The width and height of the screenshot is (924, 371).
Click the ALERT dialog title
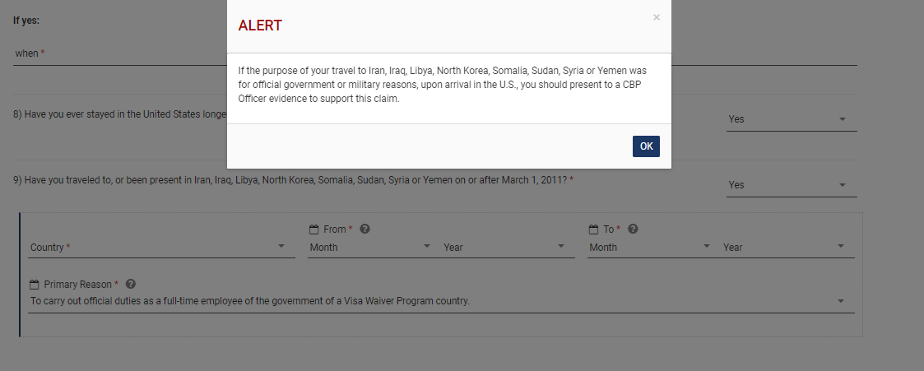tap(260, 26)
